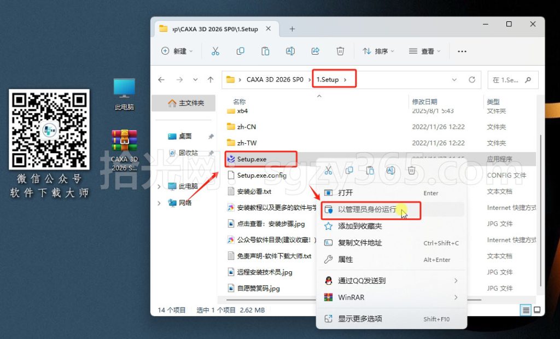Image resolution: width=560 pixels, height=339 pixels.
Task: Click the Delete trash icon in Explorer toolbar
Action: 340,51
